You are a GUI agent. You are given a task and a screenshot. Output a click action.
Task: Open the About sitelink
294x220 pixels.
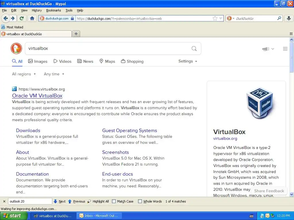click(x=22, y=152)
